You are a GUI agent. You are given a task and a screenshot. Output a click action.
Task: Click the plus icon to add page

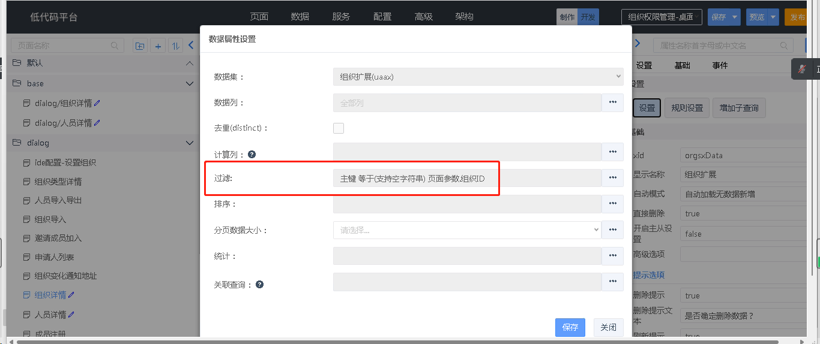(x=158, y=46)
